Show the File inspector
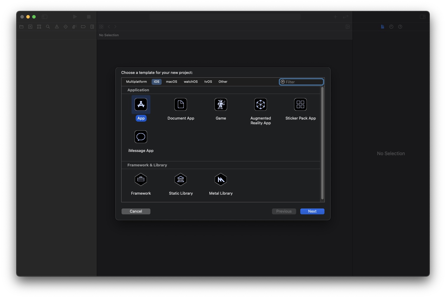The height and width of the screenshot is (298, 446). click(382, 27)
